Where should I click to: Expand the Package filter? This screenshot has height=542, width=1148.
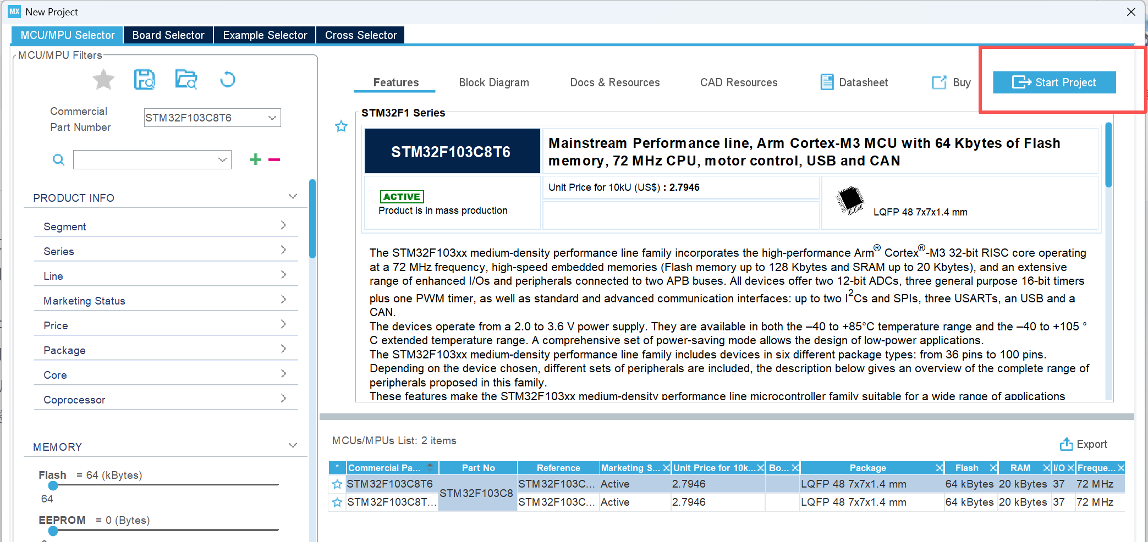pos(283,349)
